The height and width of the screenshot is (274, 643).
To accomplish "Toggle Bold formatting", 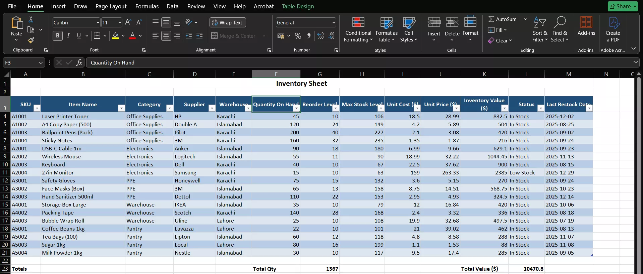I will click(57, 36).
